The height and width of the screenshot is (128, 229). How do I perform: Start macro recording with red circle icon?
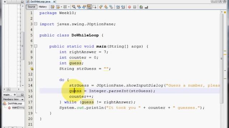(130, 7)
